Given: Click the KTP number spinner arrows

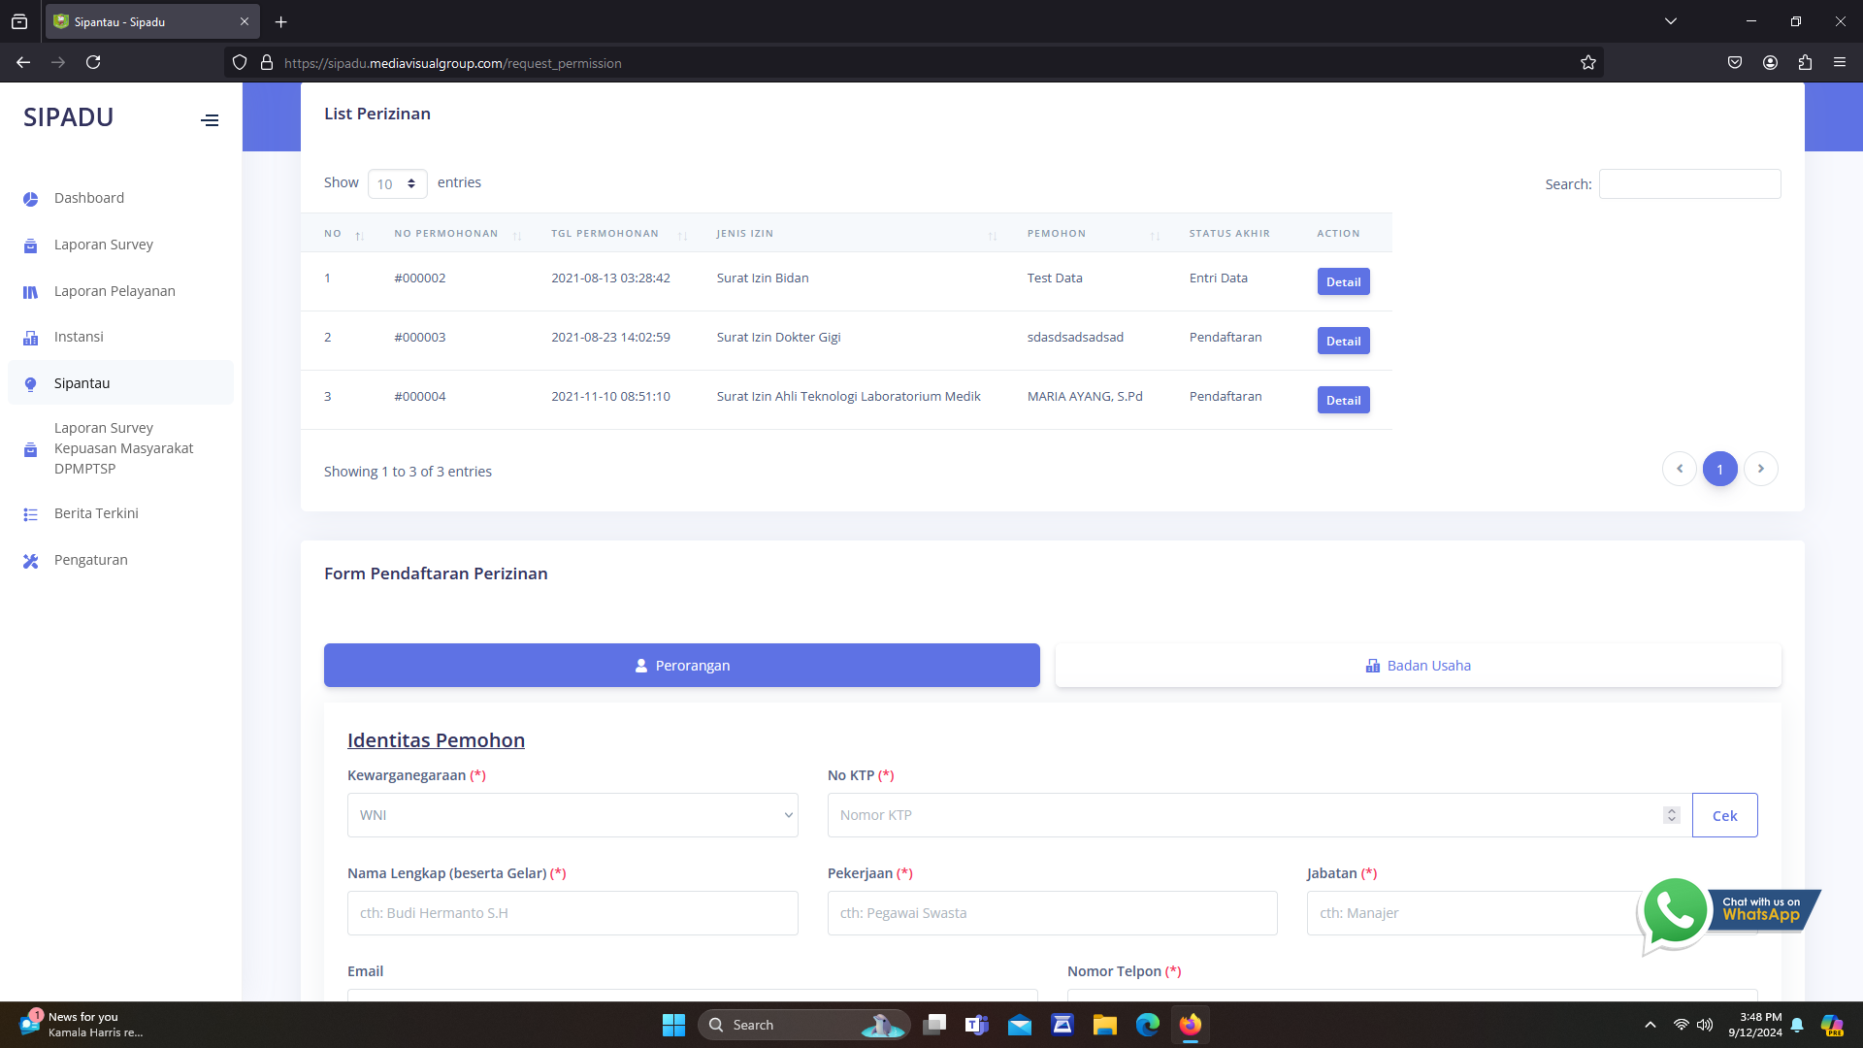Looking at the screenshot, I should (x=1671, y=815).
